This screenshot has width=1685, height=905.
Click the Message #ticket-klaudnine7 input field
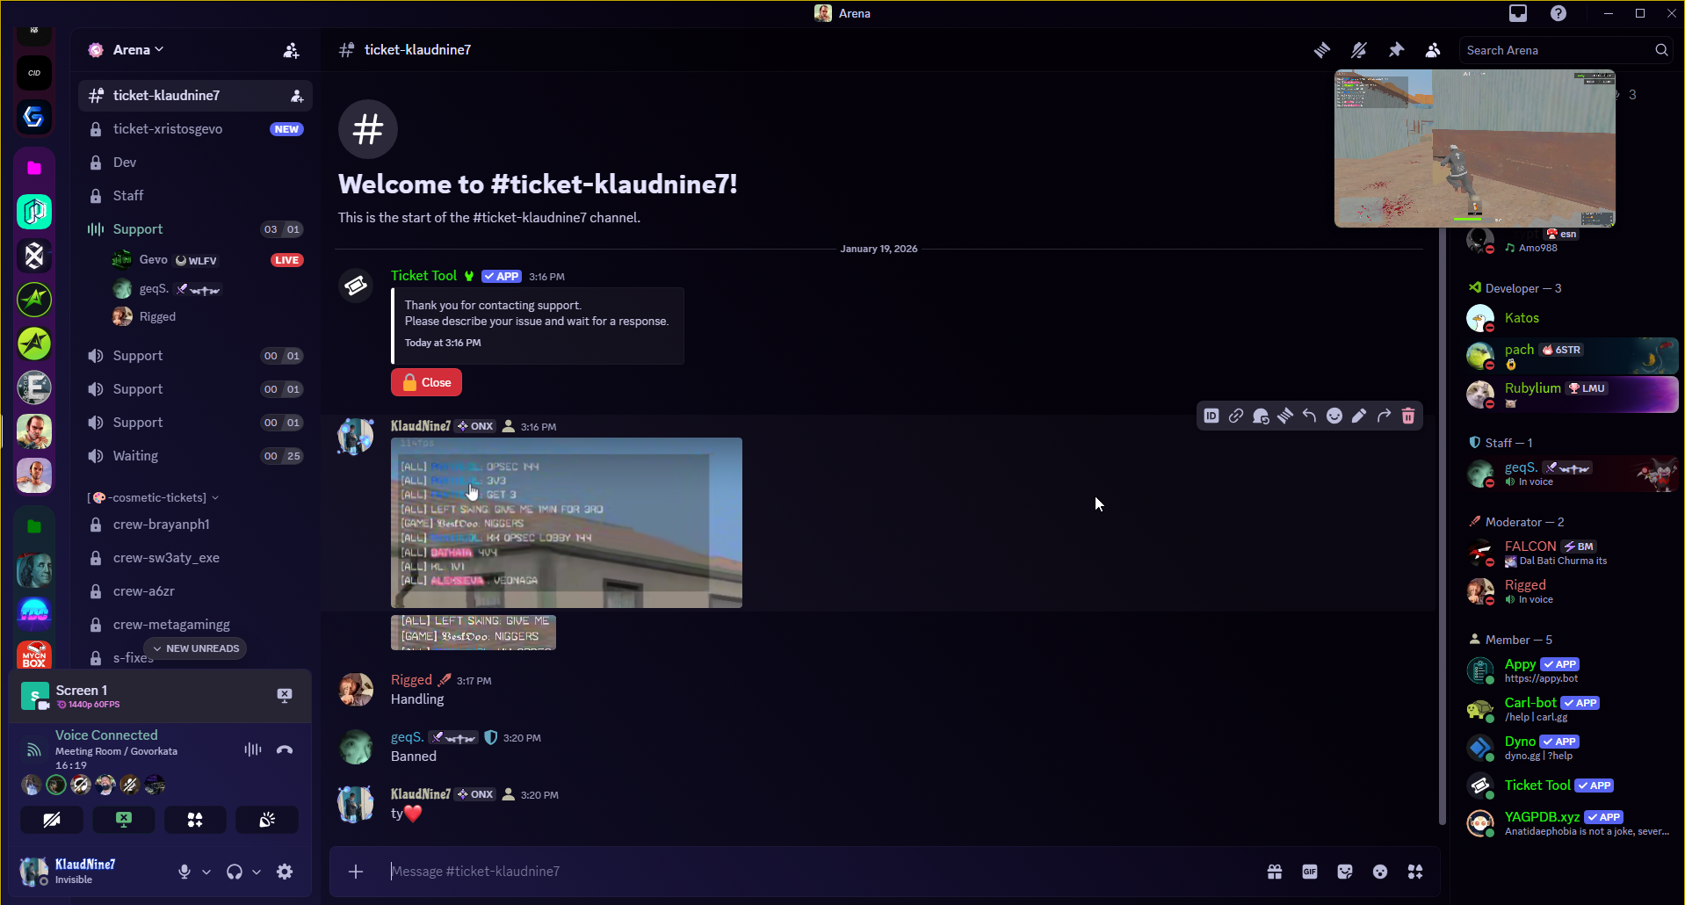(817, 872)
